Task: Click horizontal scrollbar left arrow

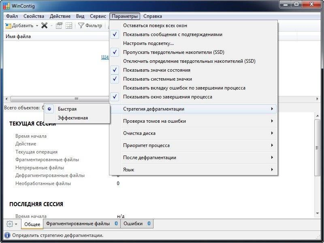Action: pos(6,99)
